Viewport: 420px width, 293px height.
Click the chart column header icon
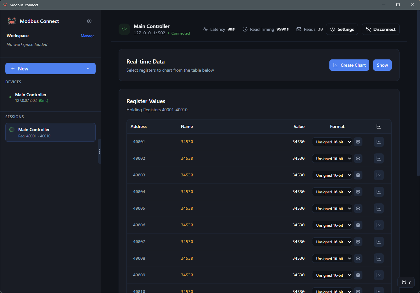(378, 126)
